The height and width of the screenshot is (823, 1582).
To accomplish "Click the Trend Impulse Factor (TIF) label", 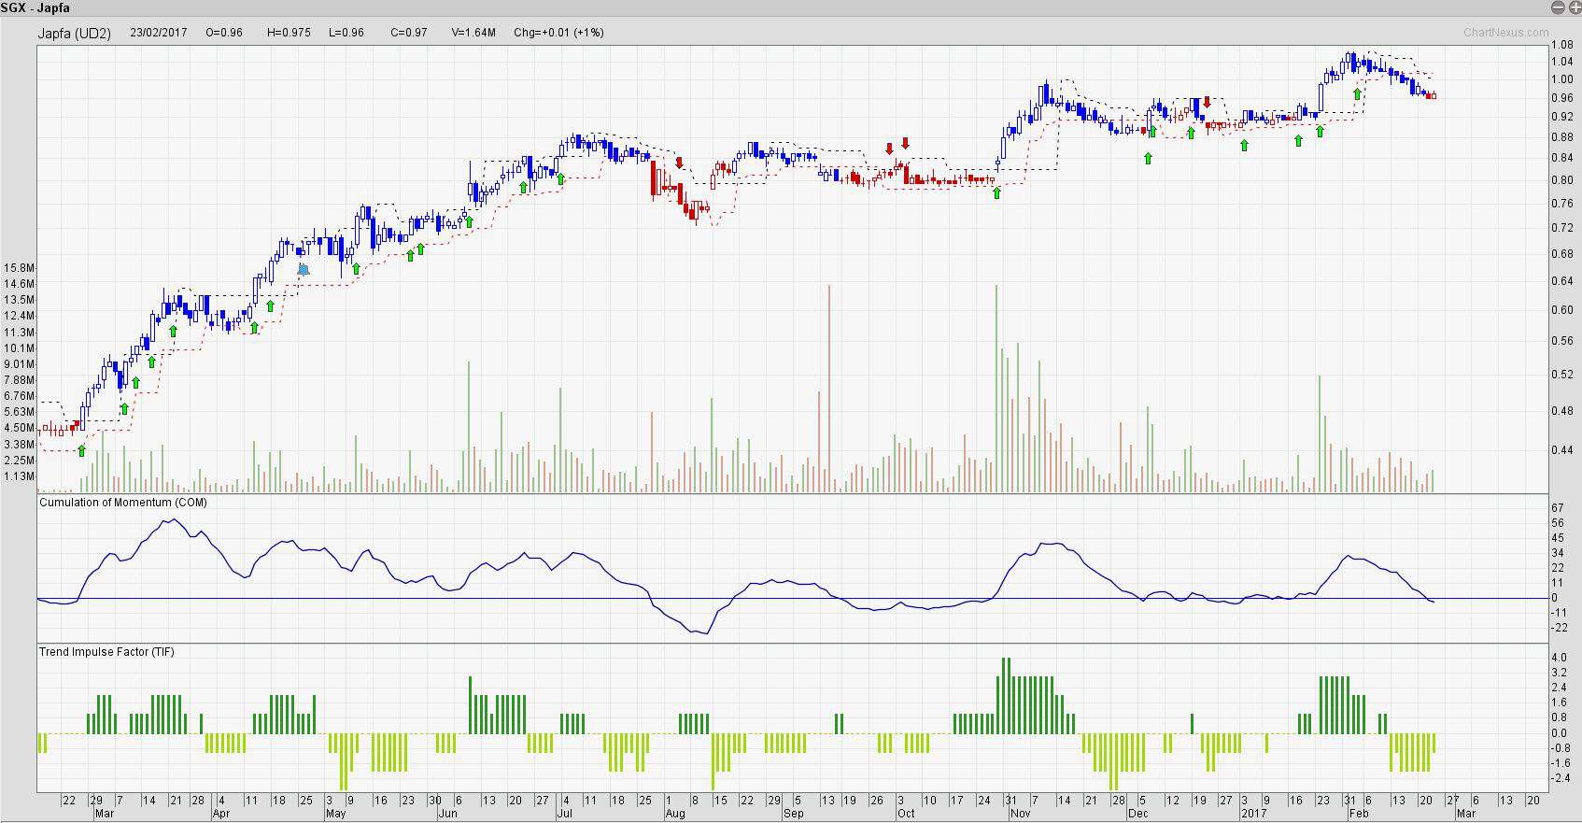I will (107, 652).
